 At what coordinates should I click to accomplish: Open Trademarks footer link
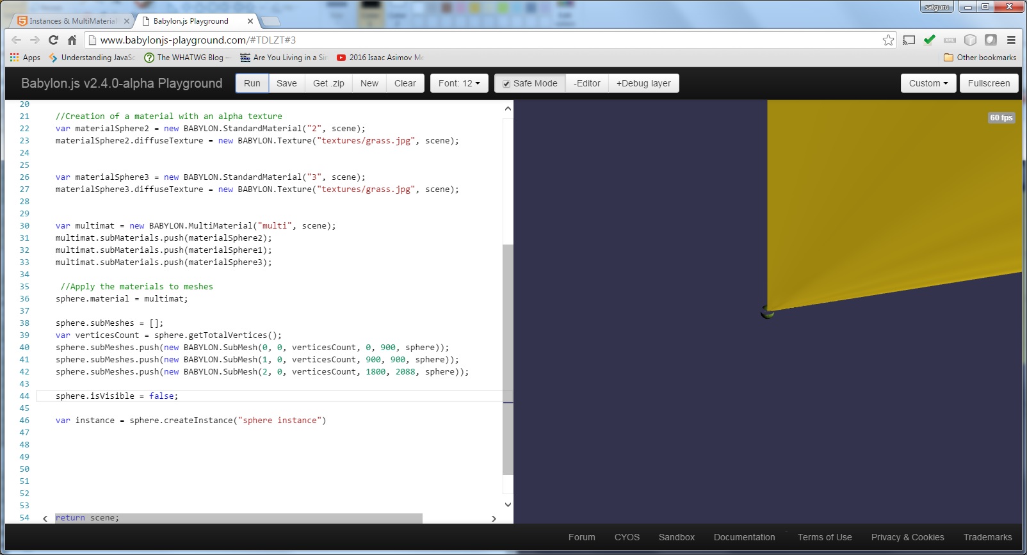pos(988,537)
